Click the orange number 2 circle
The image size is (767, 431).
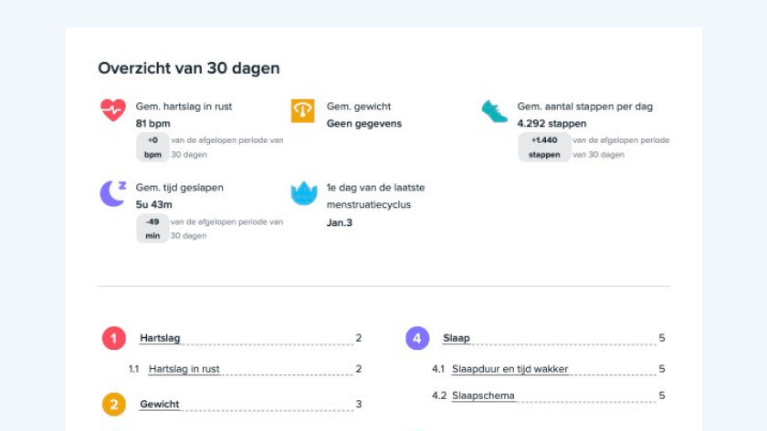pyautogui.click(x=113, y=405)
